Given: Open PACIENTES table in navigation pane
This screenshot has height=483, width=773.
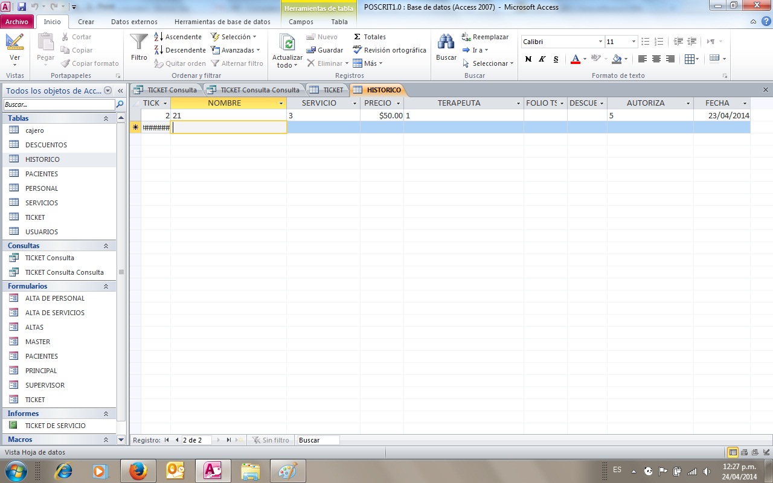Looking at the screenshot, I should pyautogui.click(x=42, y=174).
